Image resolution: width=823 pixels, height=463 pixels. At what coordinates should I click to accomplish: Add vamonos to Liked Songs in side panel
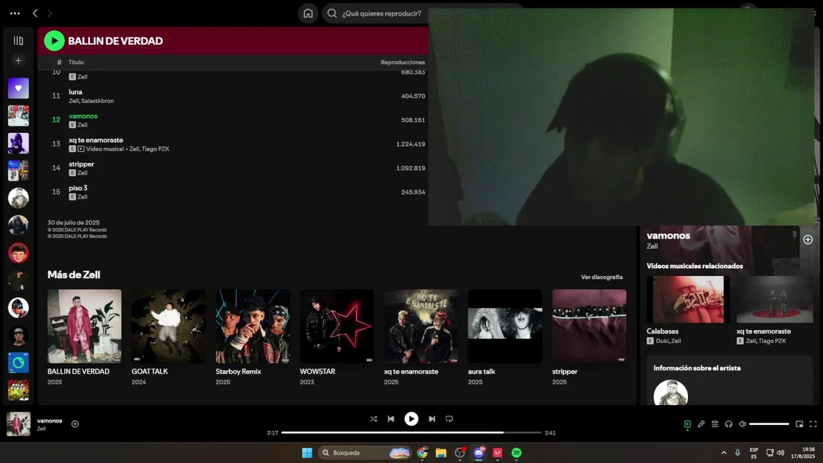808,239
